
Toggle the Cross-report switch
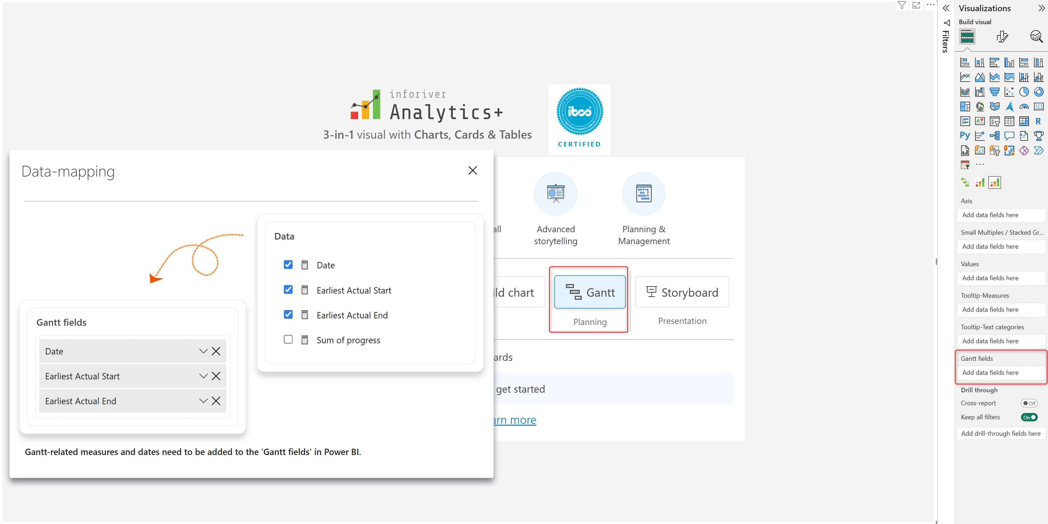(x=1029, y=404)
